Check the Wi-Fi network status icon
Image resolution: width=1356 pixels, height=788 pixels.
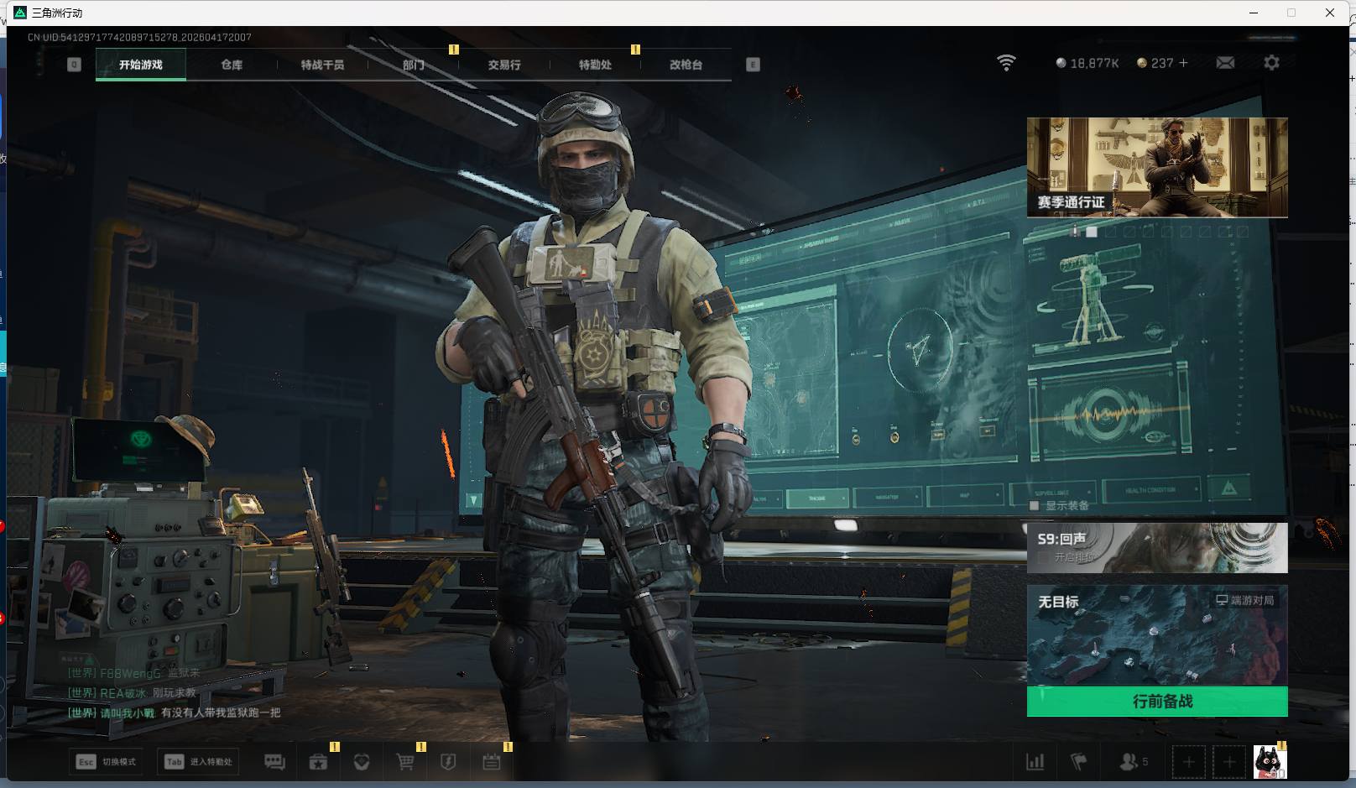[1006, 63]
